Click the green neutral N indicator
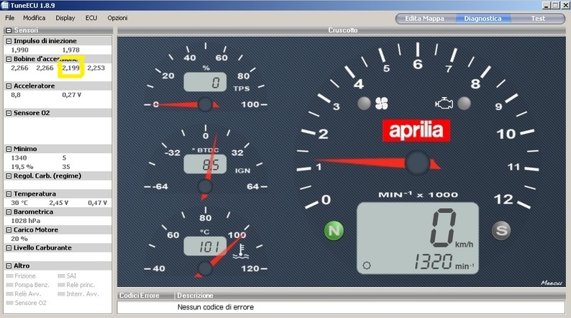Viewport: 571px width, 318px height. pyautogui.click(x=334, y=230)
